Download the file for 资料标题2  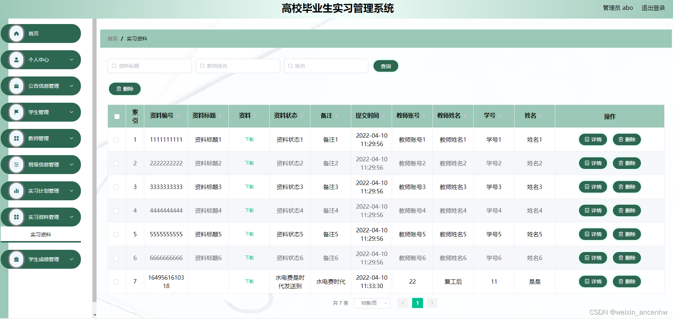coord(249,163)
